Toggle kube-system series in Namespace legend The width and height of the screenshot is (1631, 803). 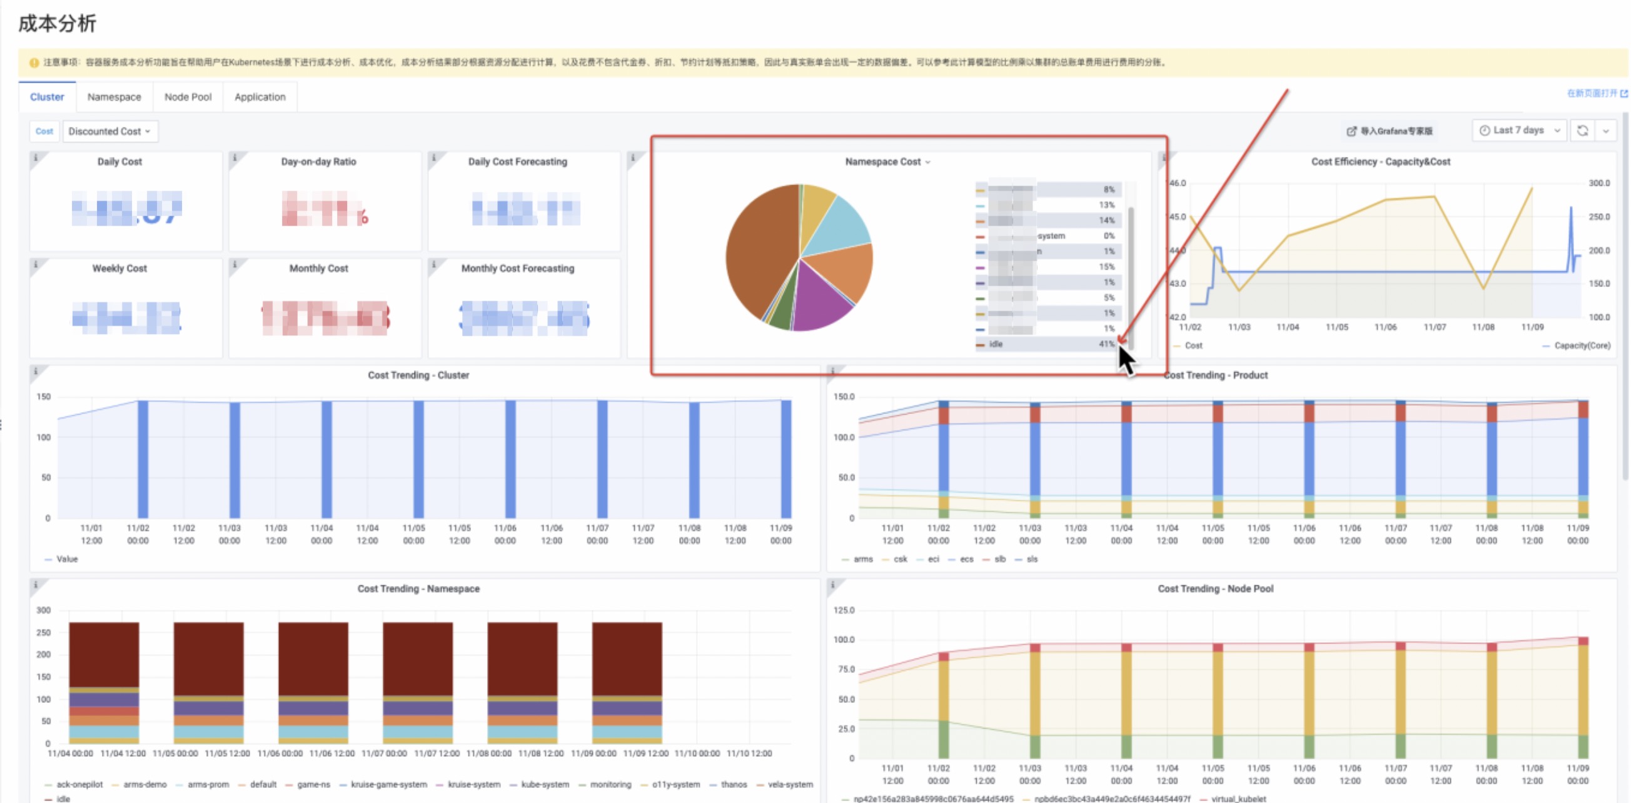pyautogui.click(x=545, y=784)
